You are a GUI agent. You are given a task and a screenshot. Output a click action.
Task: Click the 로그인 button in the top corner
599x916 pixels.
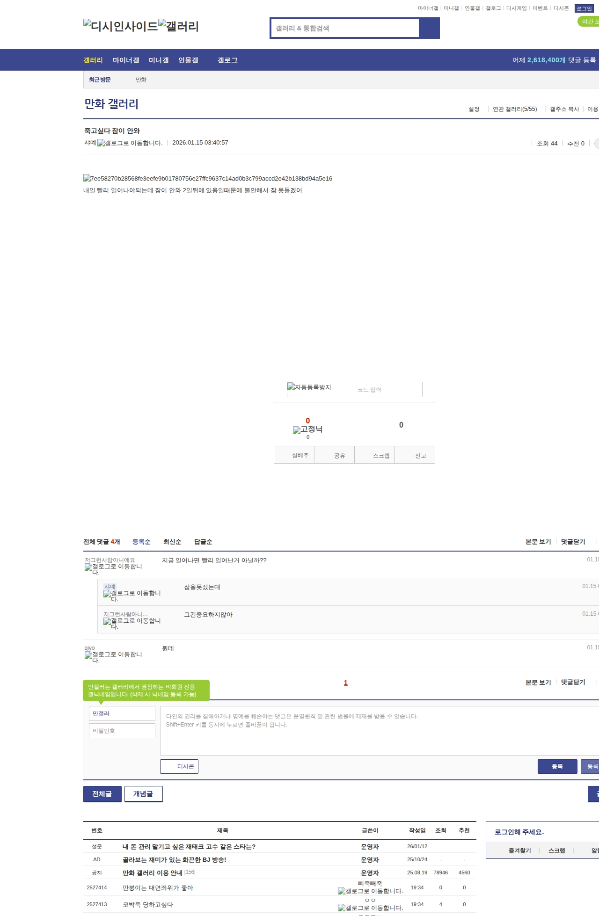click(584, 8)
